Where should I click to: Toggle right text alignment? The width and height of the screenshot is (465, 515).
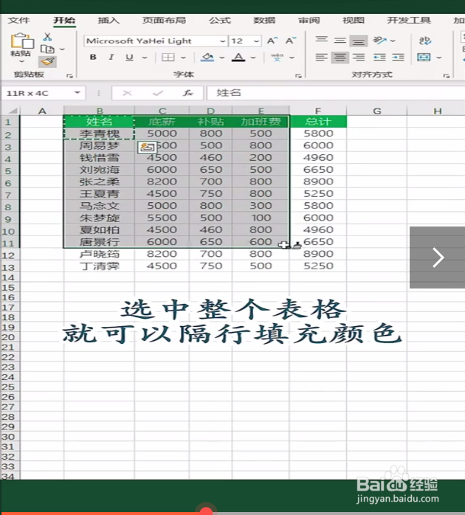point(359,58)
